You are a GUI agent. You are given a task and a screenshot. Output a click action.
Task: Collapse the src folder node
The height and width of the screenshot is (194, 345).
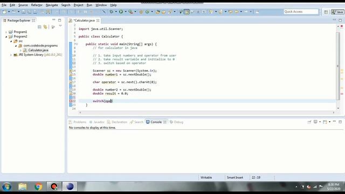11,41
